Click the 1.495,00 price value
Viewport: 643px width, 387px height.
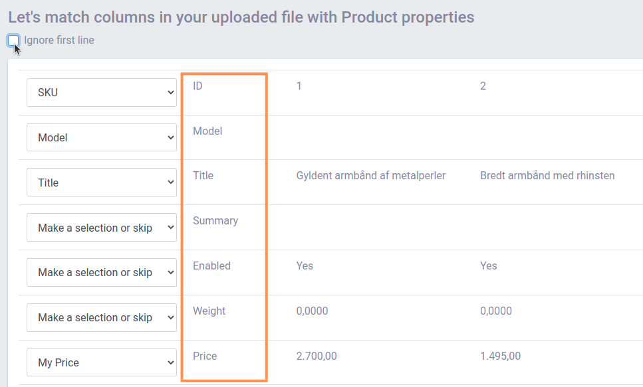[x=500, y=356]
